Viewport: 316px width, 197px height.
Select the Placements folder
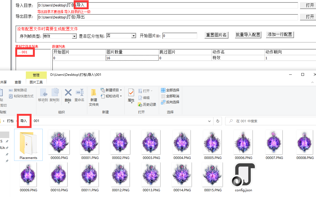(x=28, y=145)
